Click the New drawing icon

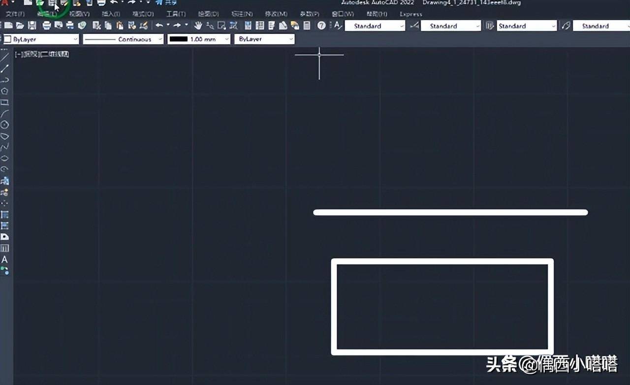tap(8, 26)
